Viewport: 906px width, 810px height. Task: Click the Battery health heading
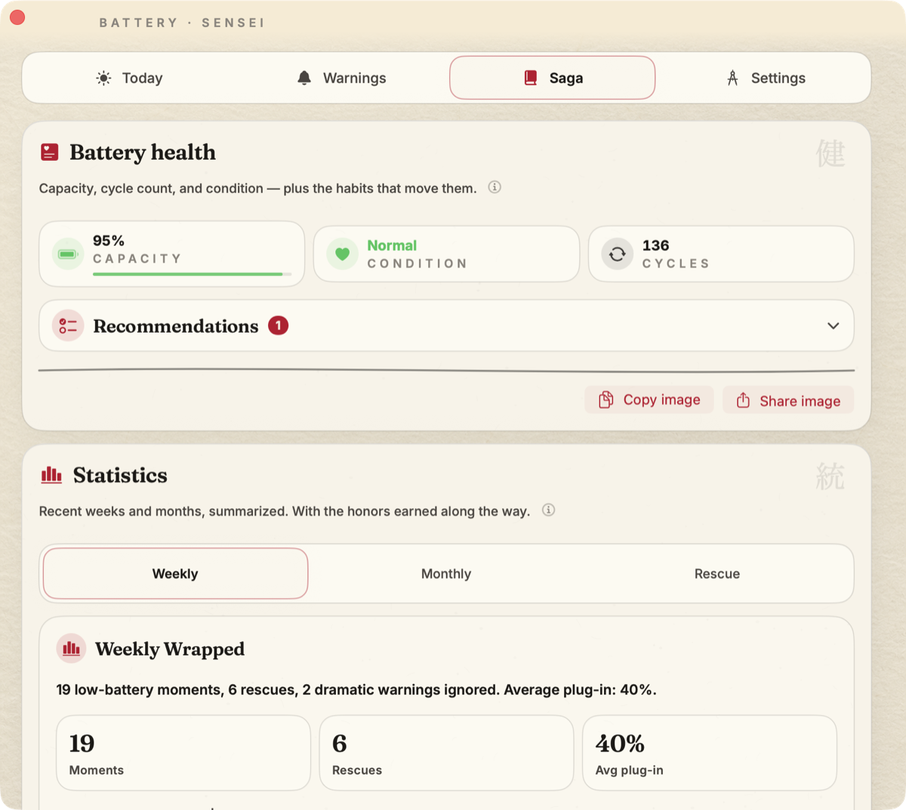tap(143, 152)
